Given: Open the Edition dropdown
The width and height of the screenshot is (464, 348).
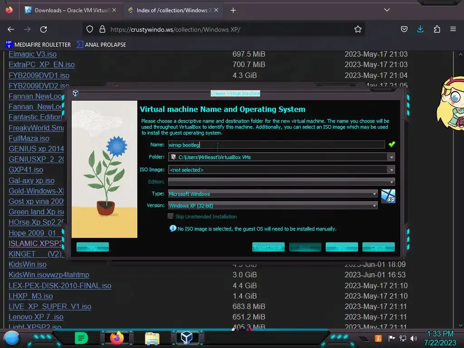Looking at the screenshot, I should click(281, 181).
